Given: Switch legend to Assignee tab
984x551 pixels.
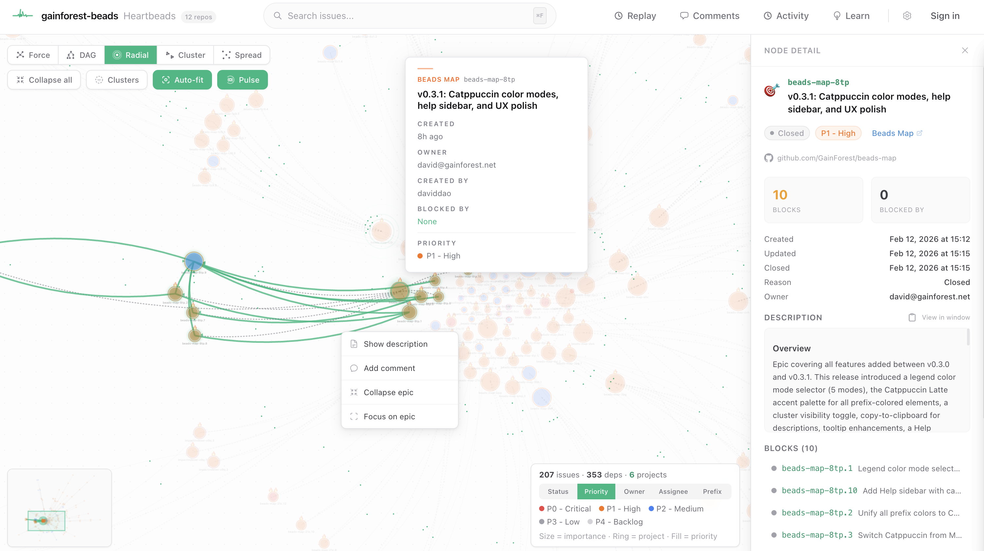Looking at the screenshot, I should tap(673, 492).
